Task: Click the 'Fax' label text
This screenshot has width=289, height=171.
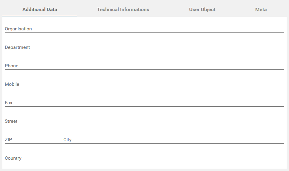Action: pos(9,103)
